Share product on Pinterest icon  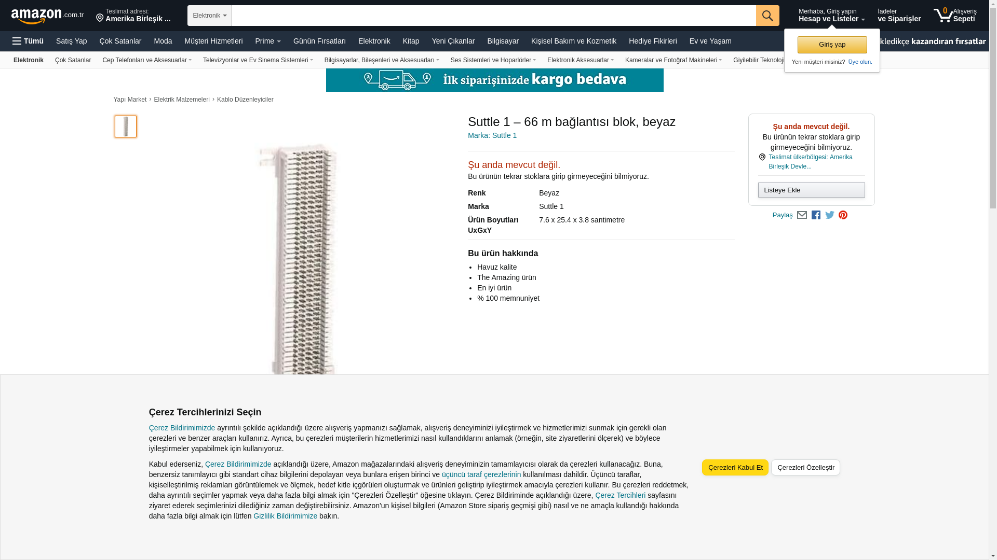coord(843,215)
